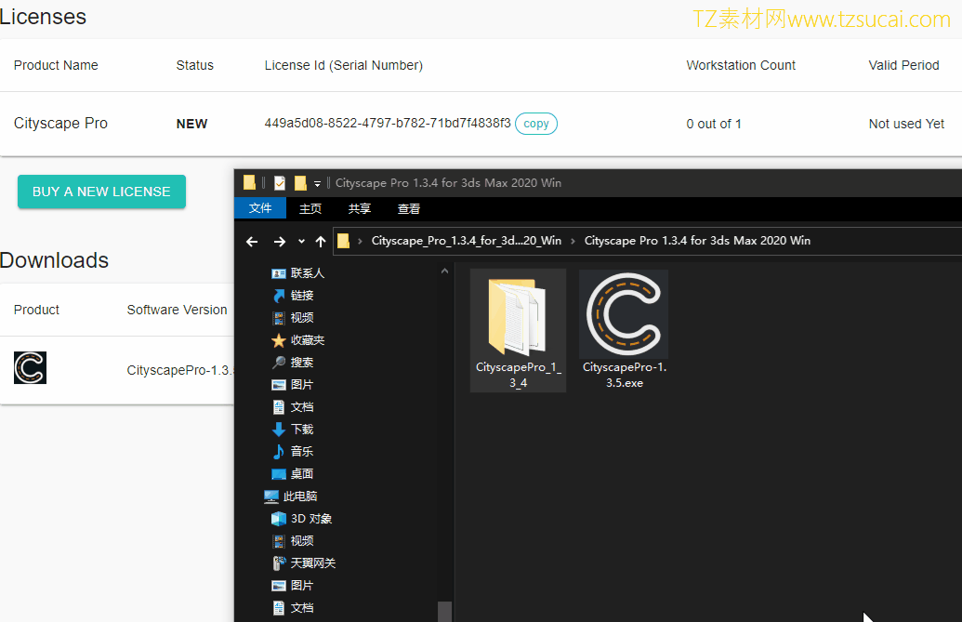The image size is (962, 622).
Task: Open 文档 under 此电脑 in navigation pane
Action: pos(293,608)
